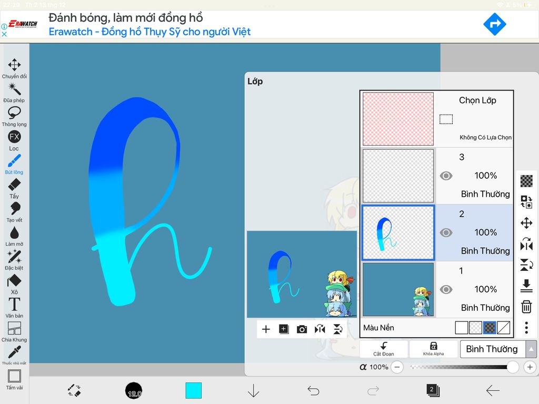Image resolution: width=539 pixels, height=404 pixels.
Task: Select the Chuyển đổi transform tool
Action: pyautogui.click(x=14, y=68)
